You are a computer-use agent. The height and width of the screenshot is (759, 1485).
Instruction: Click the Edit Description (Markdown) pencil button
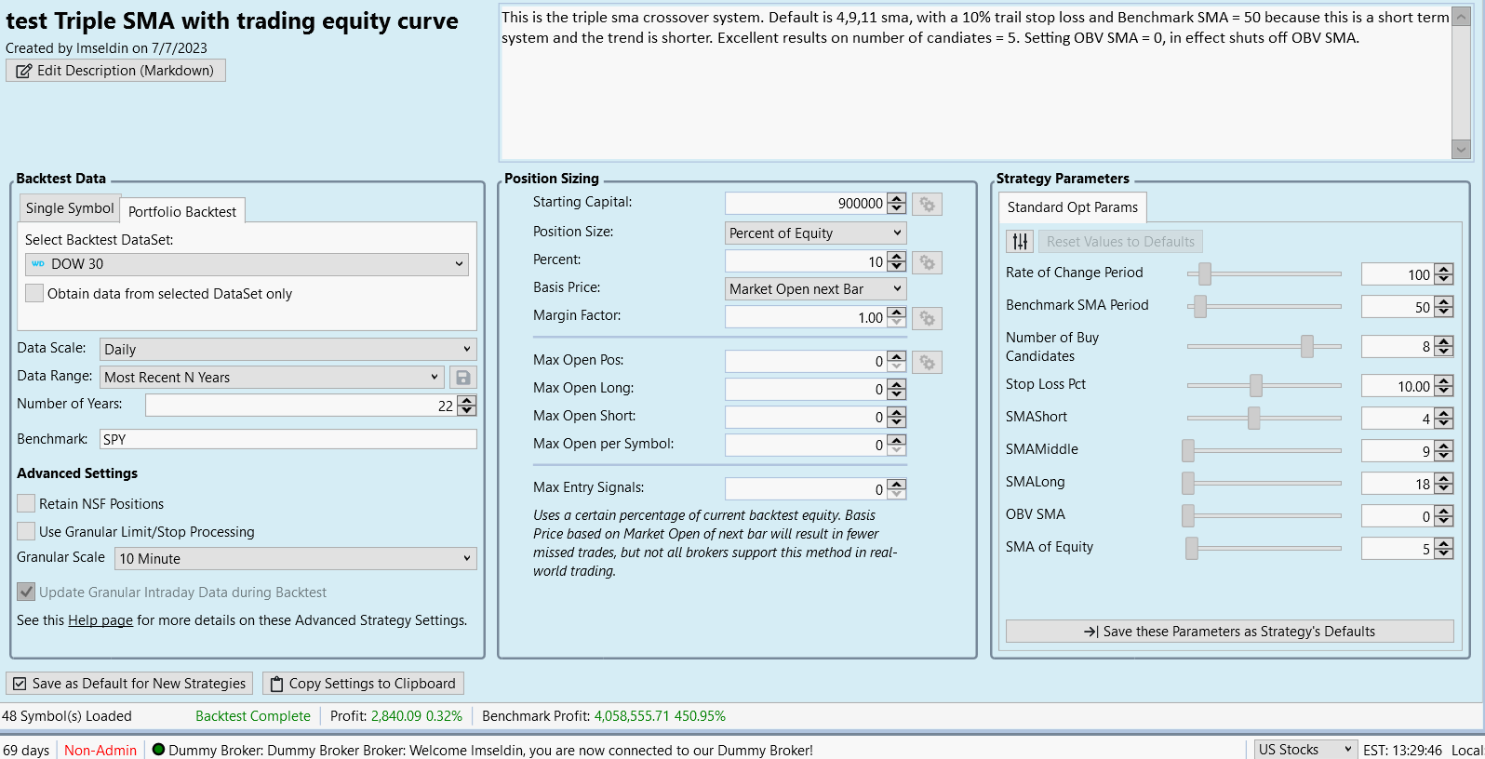tap(115, 71)
